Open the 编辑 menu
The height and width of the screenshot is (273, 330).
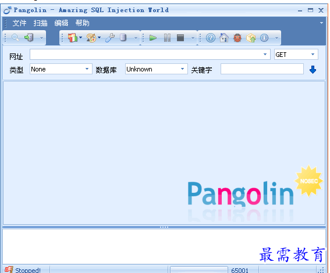click(x=61, y=23)
